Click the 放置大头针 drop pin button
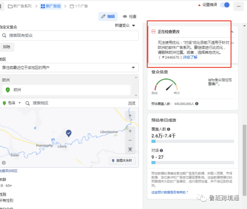Screen dimensions: 247x209 point(122,160)
